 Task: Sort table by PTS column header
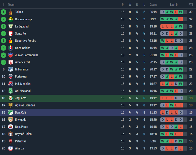191,5
